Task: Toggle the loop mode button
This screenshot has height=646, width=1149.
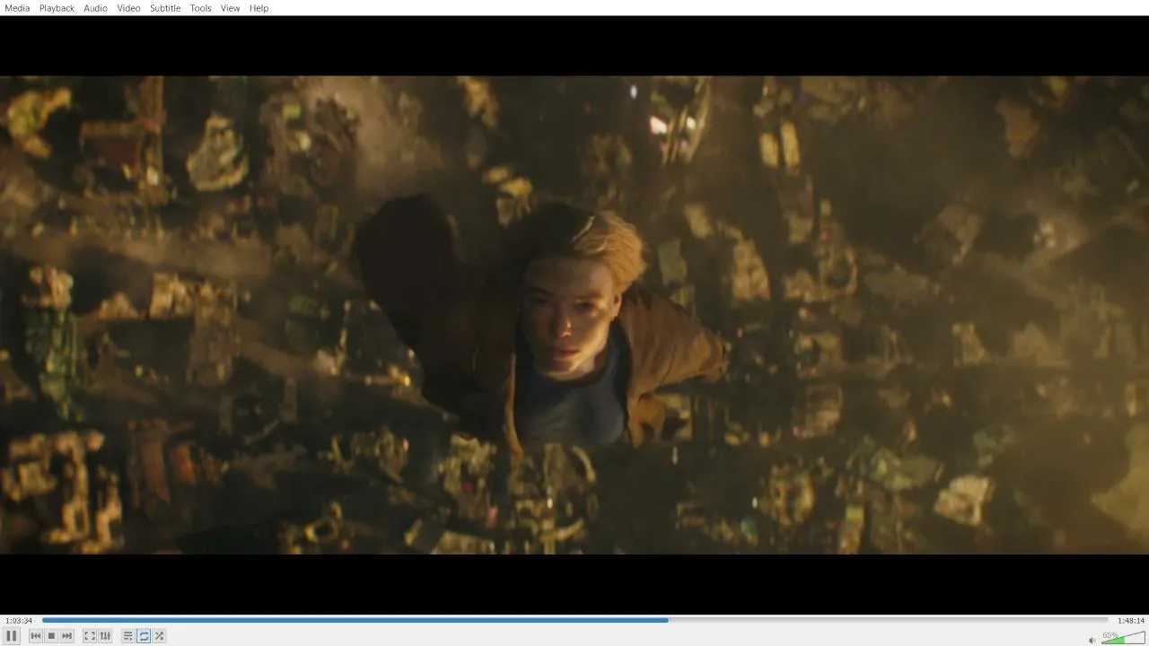Action: click(x=144, y=636)
